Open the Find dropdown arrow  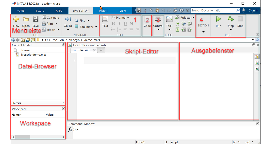point(88,20)
